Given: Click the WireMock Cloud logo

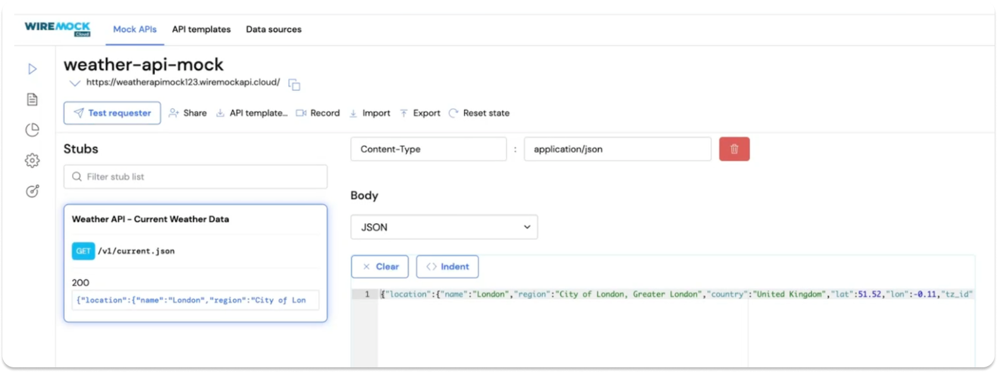Looking at the screenshot, I should click(x=57, y=29).
